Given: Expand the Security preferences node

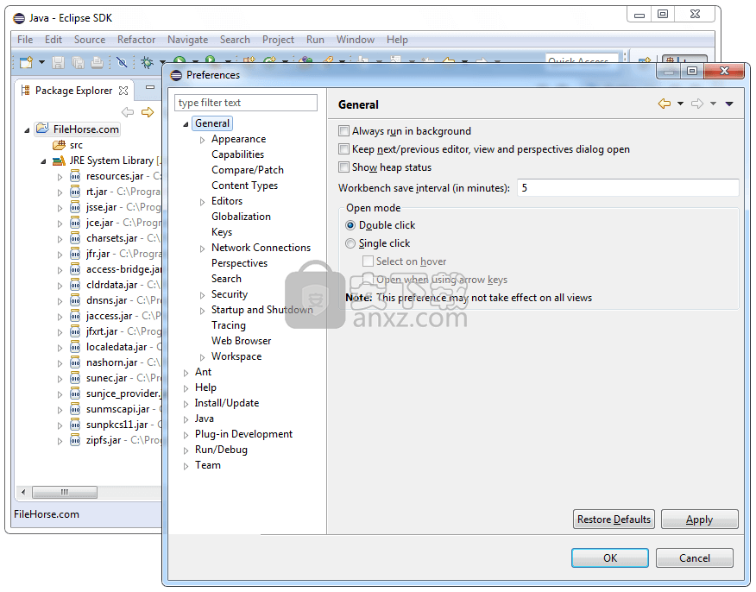Looking at the screenshot, I should [x=202, y=295].
